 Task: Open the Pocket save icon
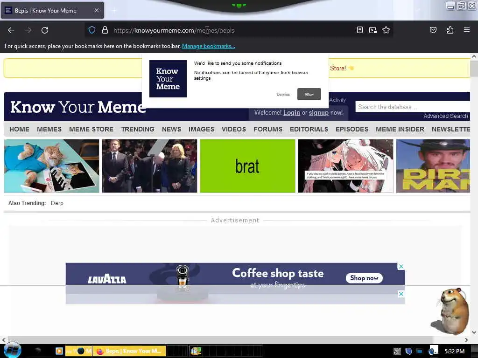(x=433, y=30)
